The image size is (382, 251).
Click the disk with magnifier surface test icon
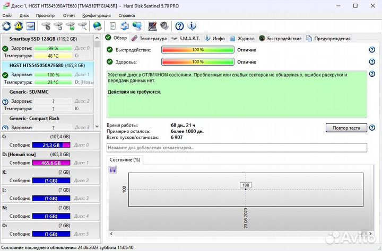[x=83, y=26]
